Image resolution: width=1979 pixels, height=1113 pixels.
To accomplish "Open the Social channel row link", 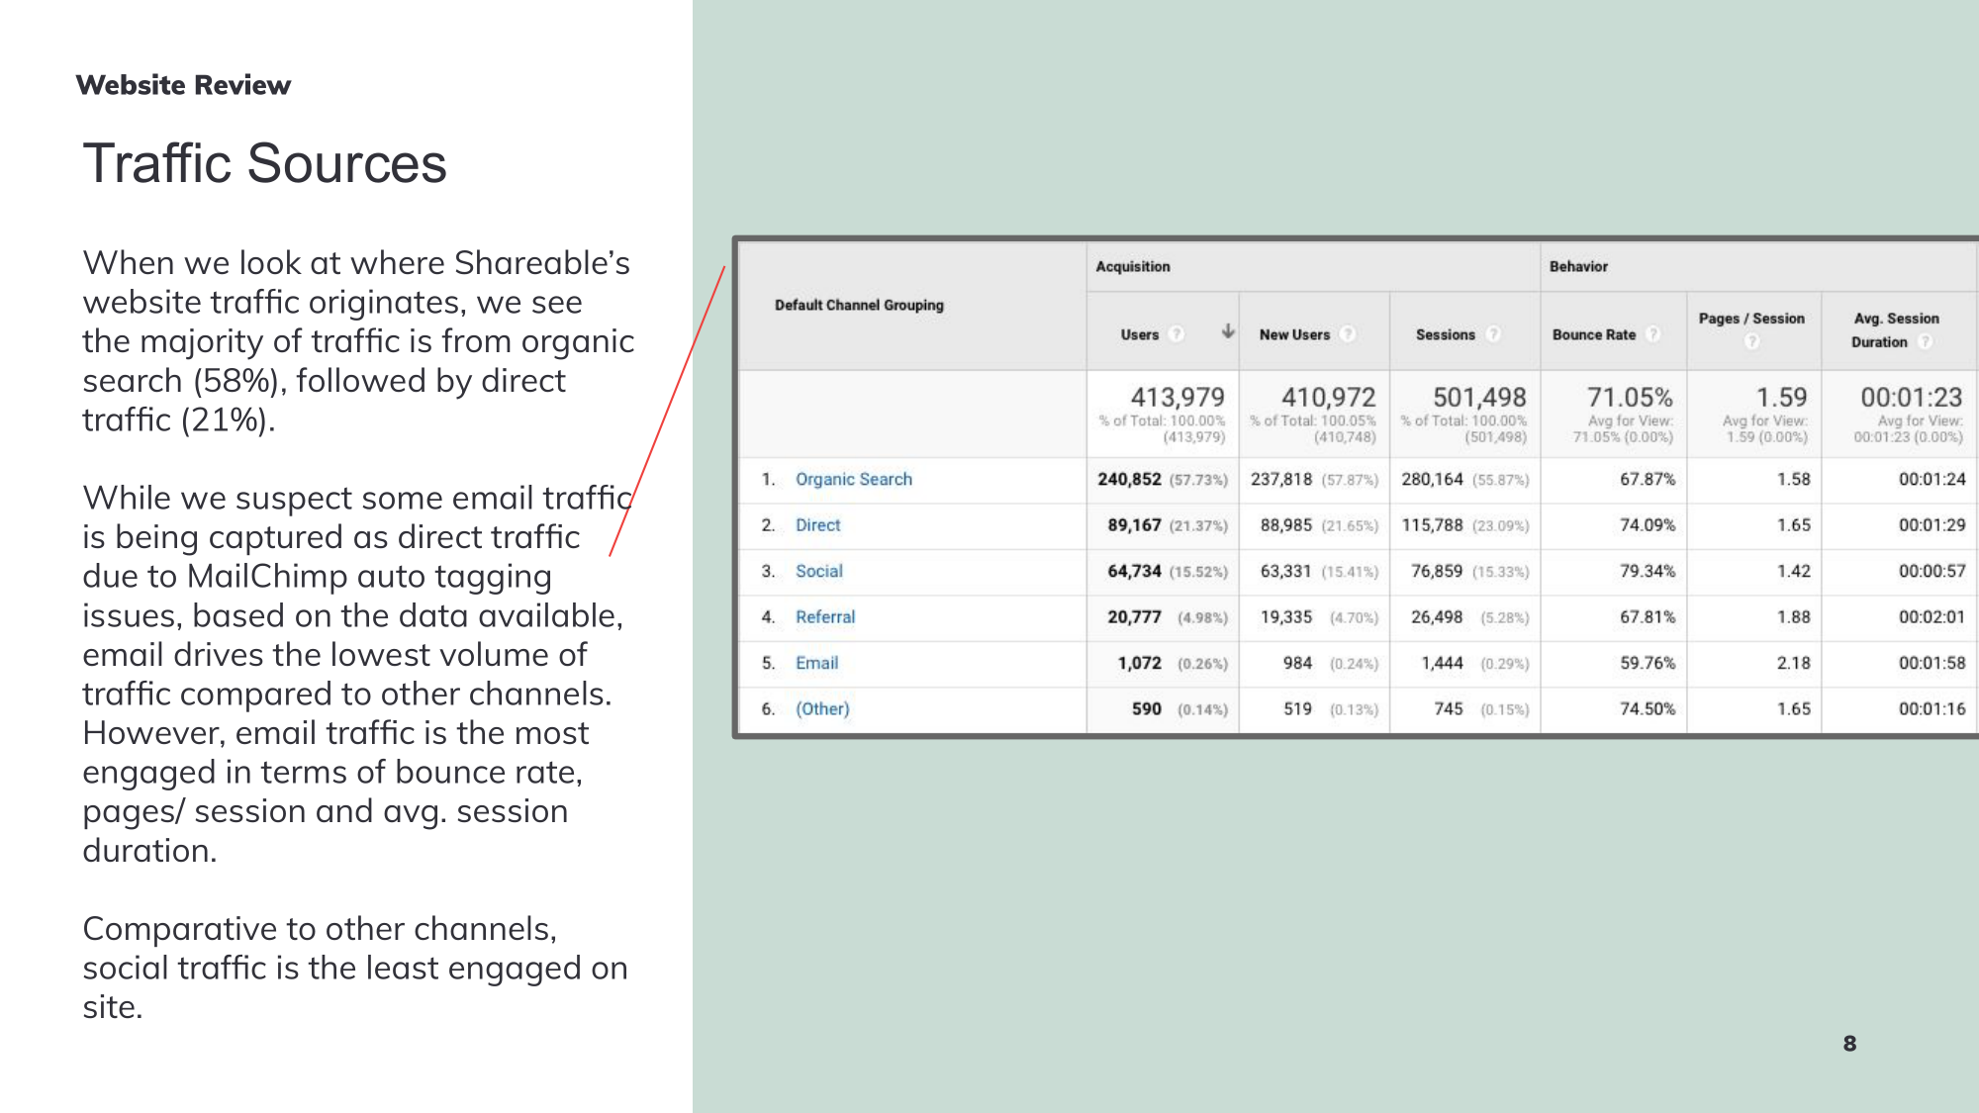I will [x=818, y=571].
